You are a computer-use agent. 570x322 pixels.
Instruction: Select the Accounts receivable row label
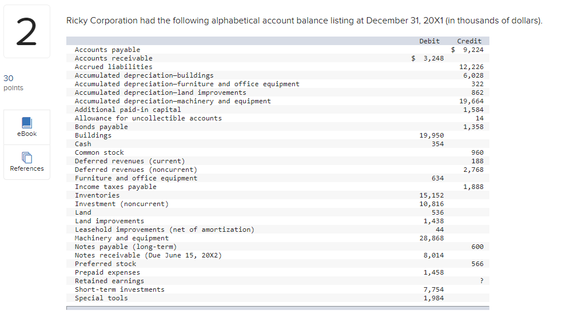tap(113, 58)
